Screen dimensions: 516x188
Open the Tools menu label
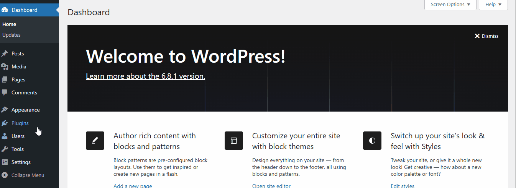point(18,149)
